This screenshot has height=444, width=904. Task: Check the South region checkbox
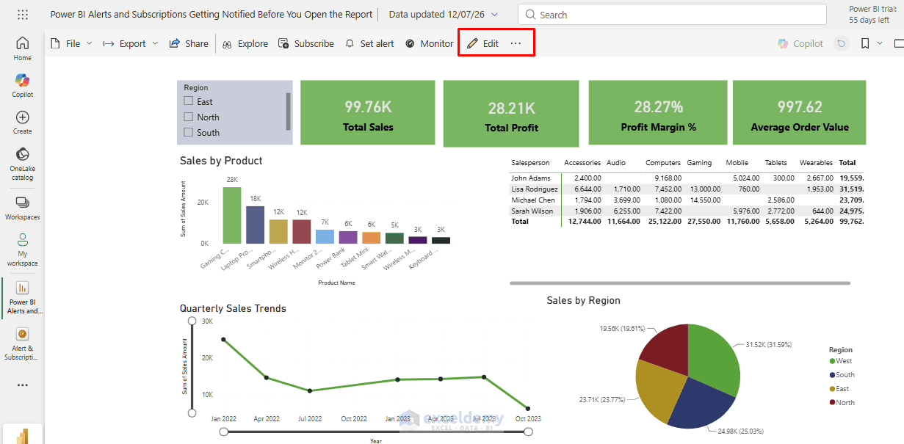point(189,133)
